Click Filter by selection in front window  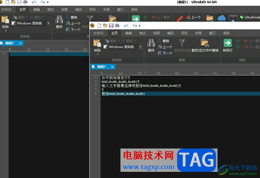coord(182,46)
